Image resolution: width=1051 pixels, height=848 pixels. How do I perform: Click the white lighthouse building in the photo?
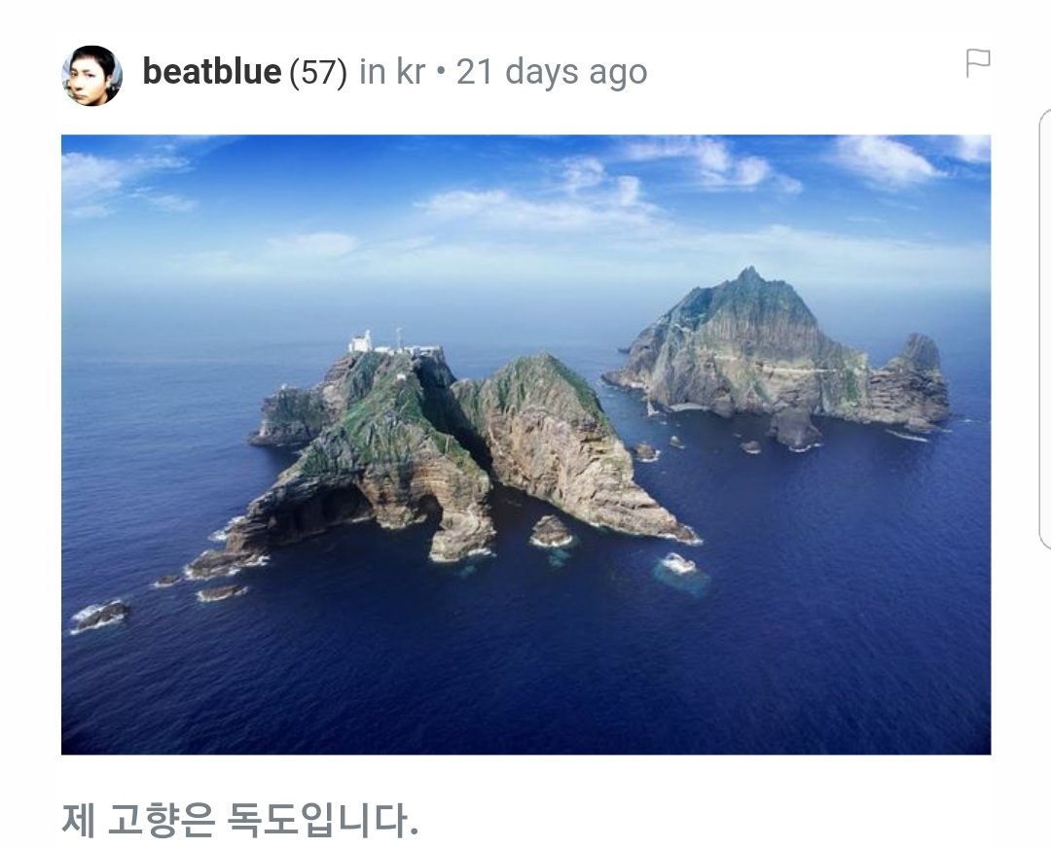pos(361,341)
